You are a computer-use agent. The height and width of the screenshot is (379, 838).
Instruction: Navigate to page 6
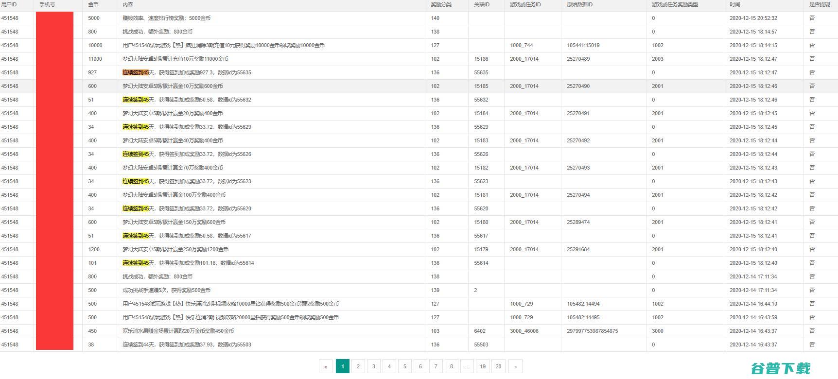420,366
